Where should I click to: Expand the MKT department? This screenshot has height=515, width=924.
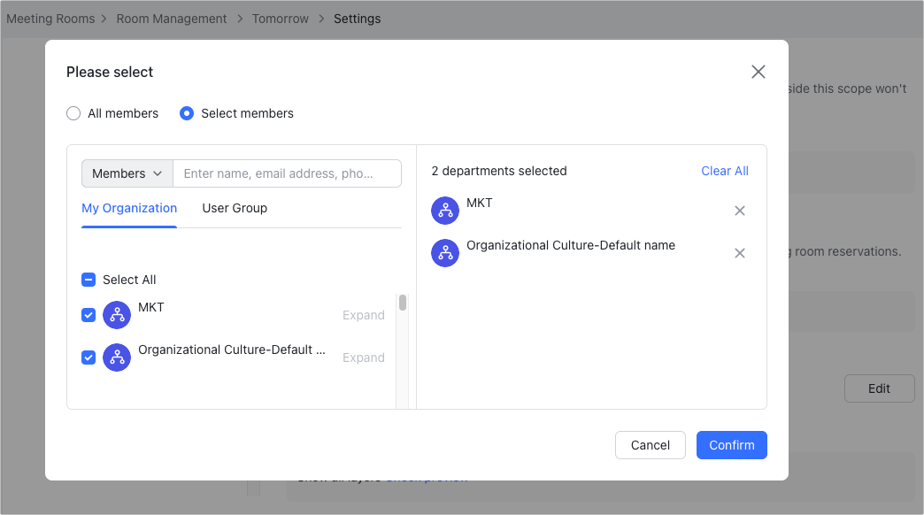coord(364,315)
